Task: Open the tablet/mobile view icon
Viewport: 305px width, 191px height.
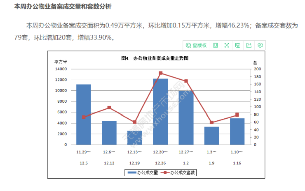Action: [x=215, y=45]
